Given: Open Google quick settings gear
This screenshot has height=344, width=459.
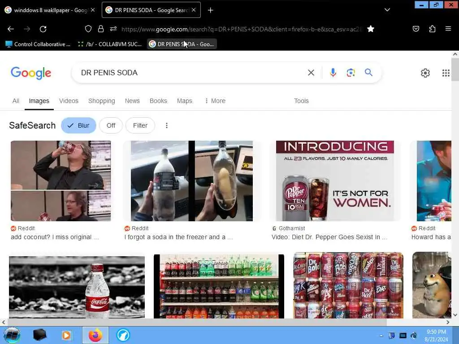Looking at the screenshot, I should click(425, 73).
